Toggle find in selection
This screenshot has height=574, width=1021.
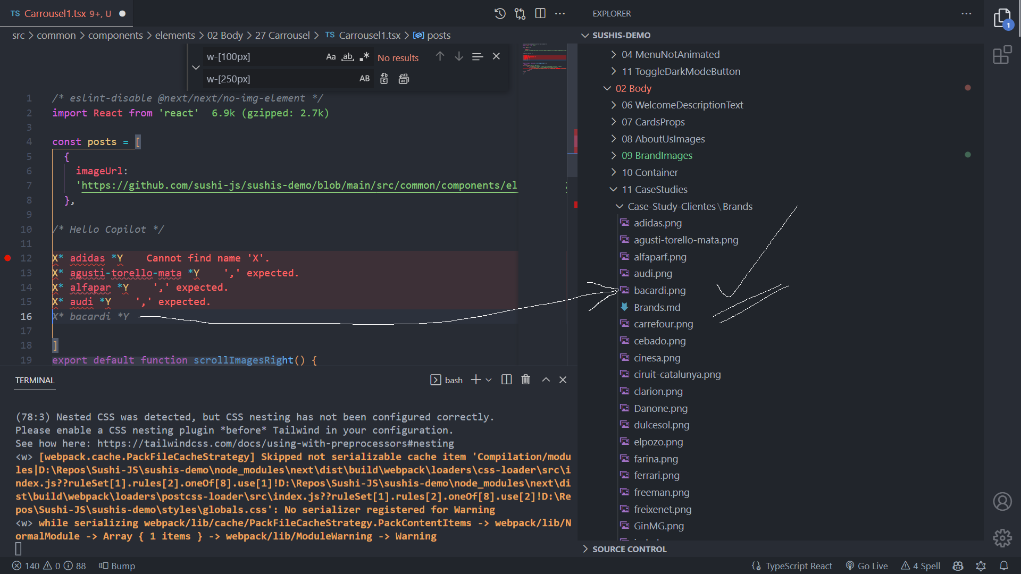(478, 56)
